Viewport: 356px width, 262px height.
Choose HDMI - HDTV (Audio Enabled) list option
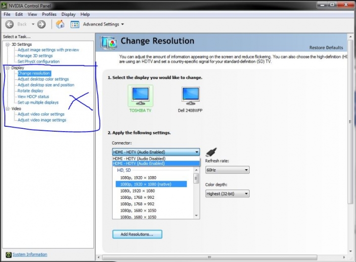156,163
